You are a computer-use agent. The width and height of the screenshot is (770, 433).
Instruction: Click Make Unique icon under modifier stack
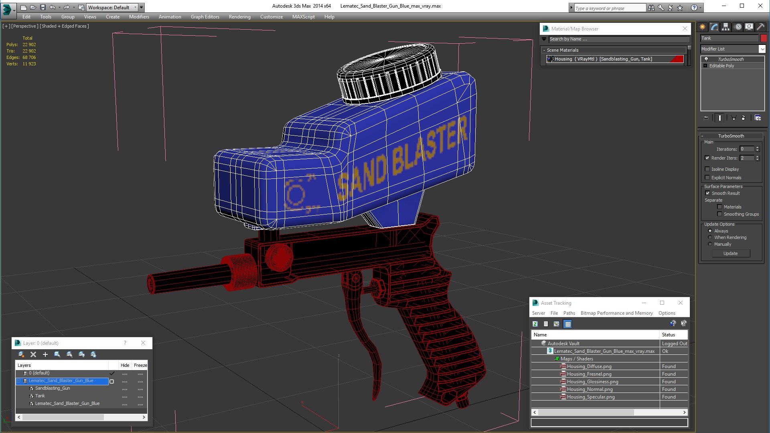pos(734,118)
